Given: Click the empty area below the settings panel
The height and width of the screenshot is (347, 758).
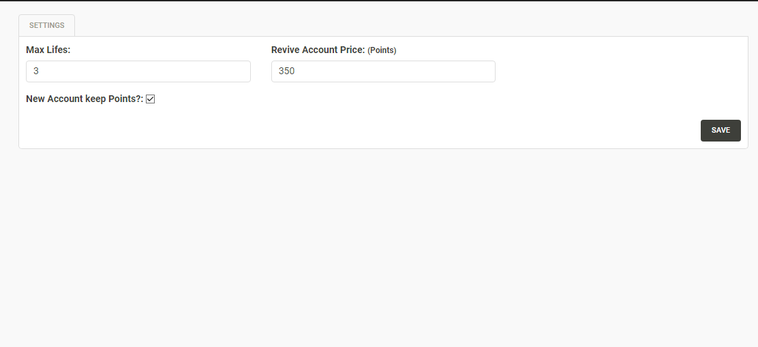Looking at the screenshot, I should [x=379, y=245].
